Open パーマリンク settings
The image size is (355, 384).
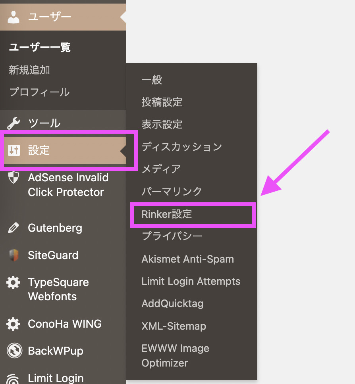click(x=172, y=191)
